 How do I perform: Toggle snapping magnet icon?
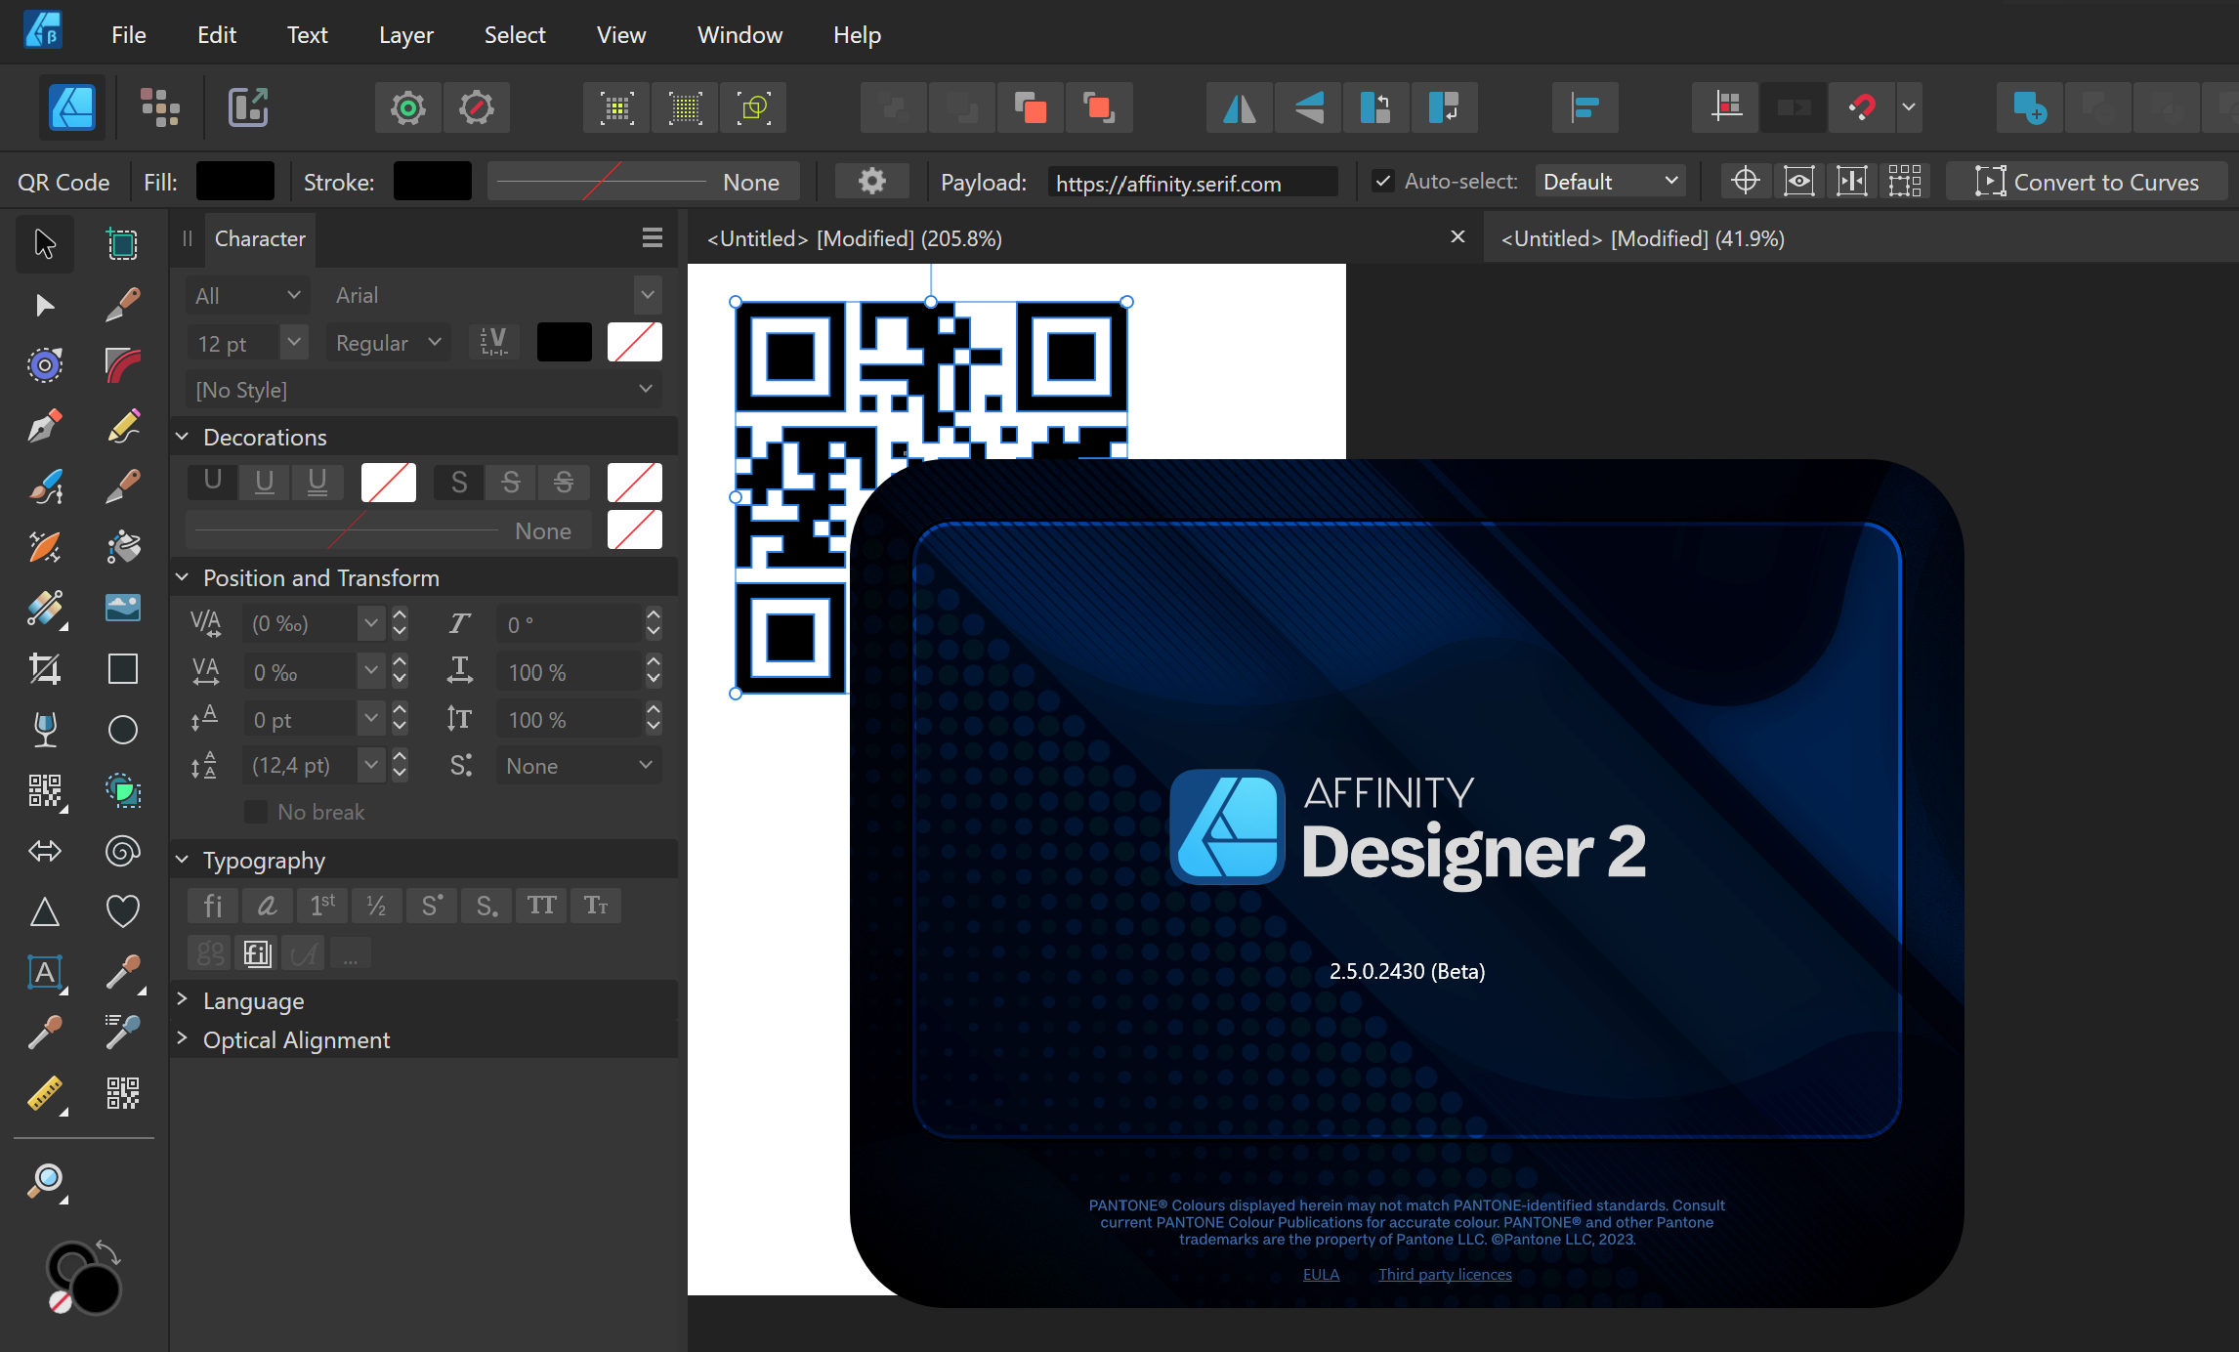1862,107
